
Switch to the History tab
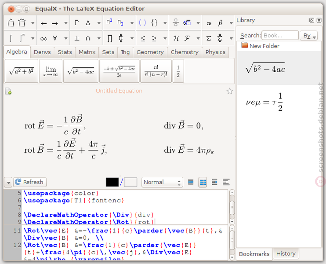[x=286, y=253]
